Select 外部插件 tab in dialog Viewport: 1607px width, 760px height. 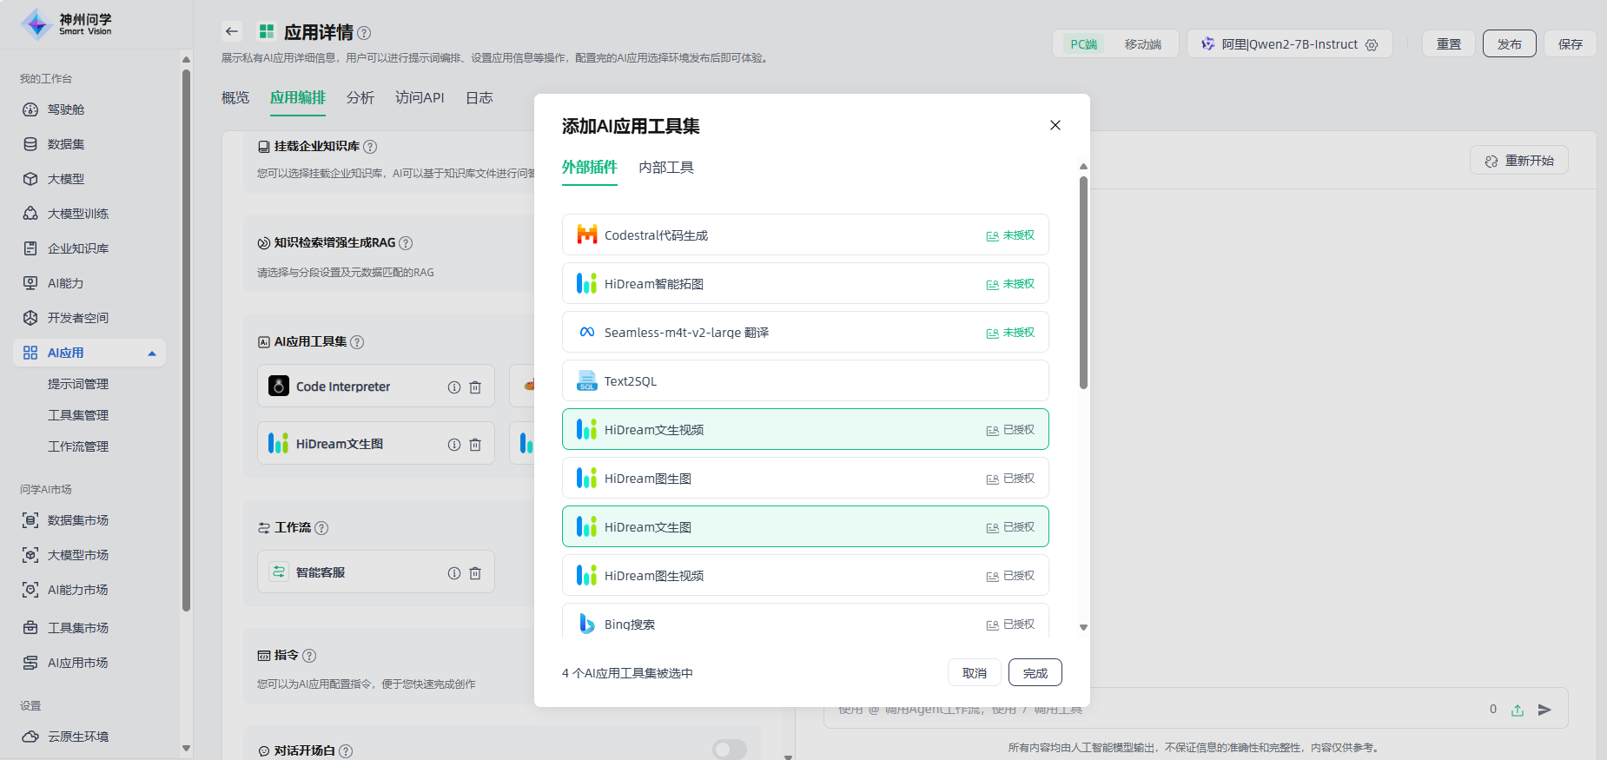tap(590, 168)
